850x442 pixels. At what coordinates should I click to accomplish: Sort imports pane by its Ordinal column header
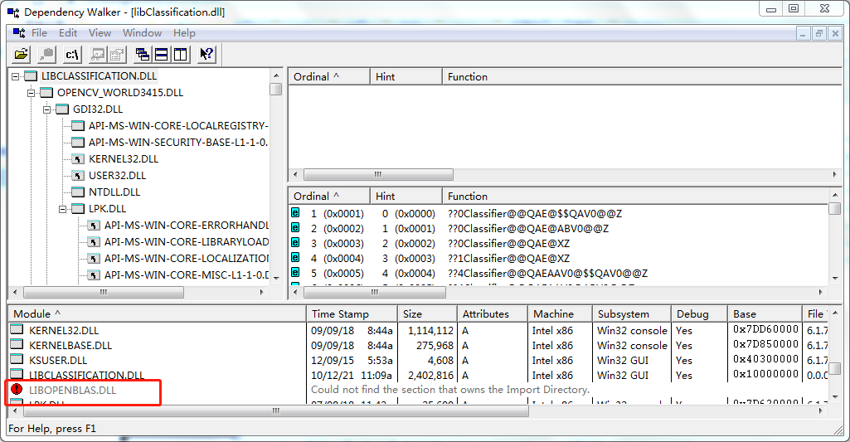pos(329,77)
